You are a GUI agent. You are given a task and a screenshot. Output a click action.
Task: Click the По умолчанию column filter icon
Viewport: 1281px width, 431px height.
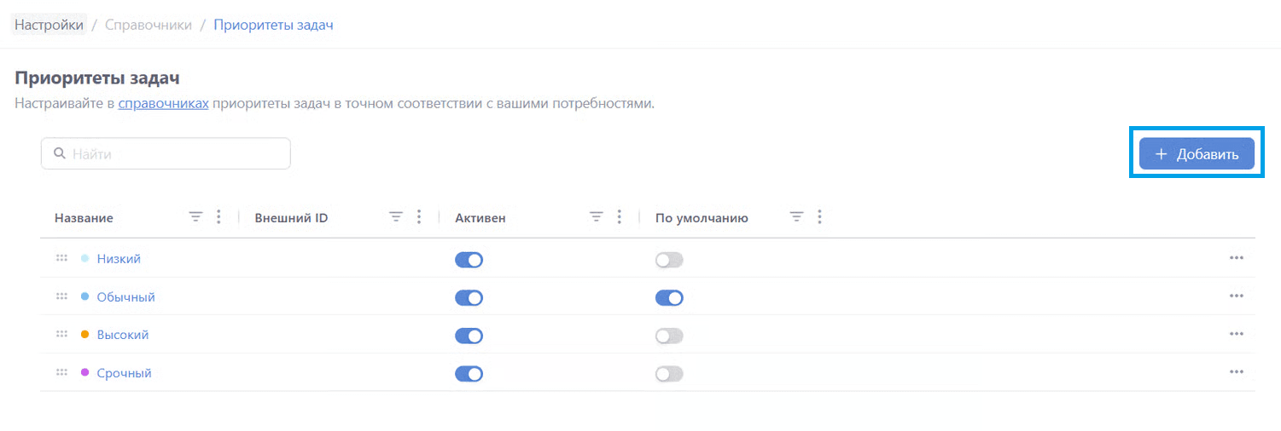pos(796,217)
